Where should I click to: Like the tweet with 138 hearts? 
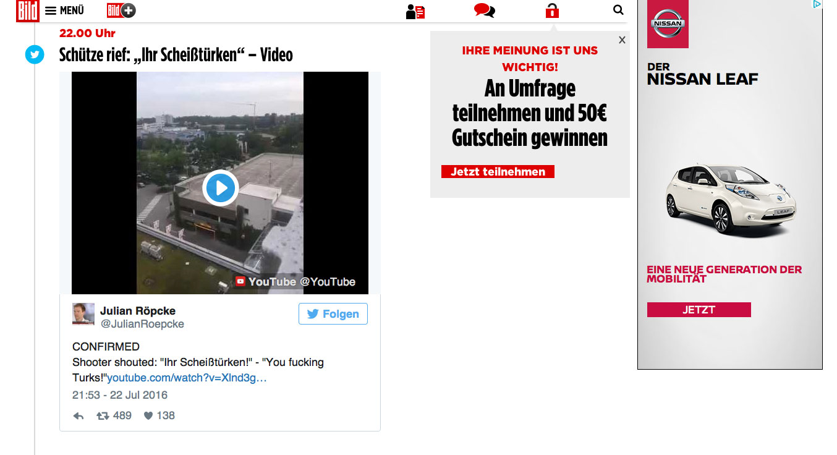coord(148,416)
